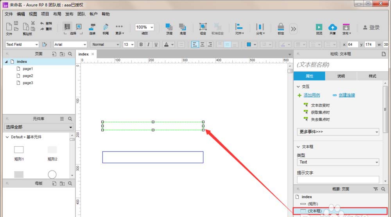Viewport: 391px width, 217px height.
Task: Open the 编辑 menu
Action: tap(21, 14)
